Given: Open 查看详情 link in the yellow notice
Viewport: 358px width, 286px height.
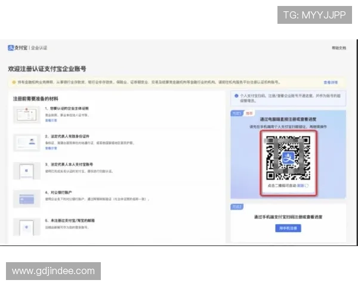Looking at the screenshot, I should point(331,82).
